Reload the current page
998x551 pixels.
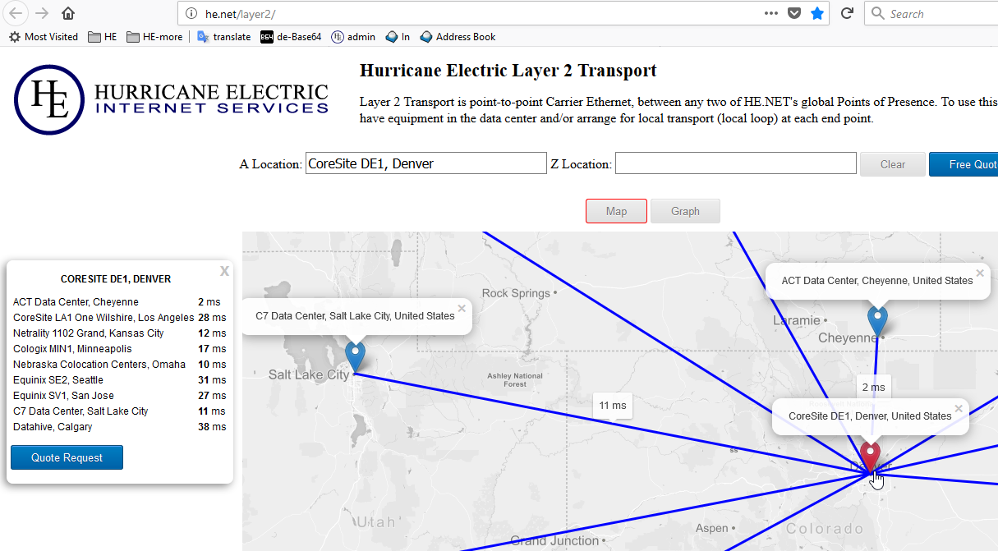click(847, 13)
